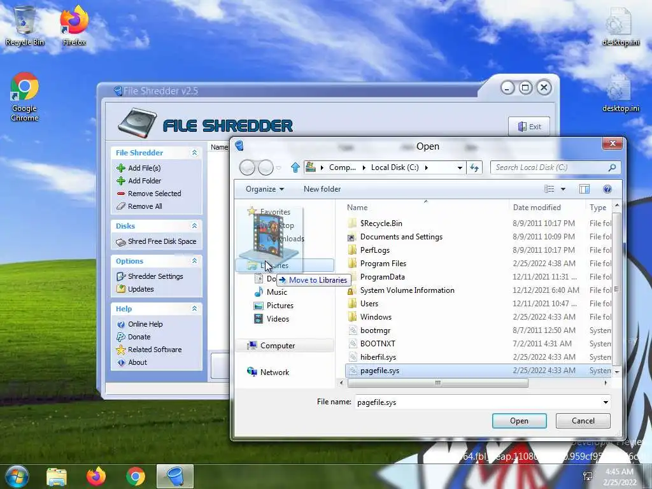Select the Firefox desktop icon

point(74,25)
